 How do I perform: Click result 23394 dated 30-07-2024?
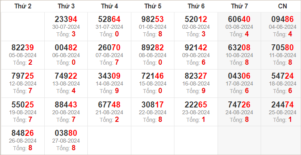coord(66,19)
